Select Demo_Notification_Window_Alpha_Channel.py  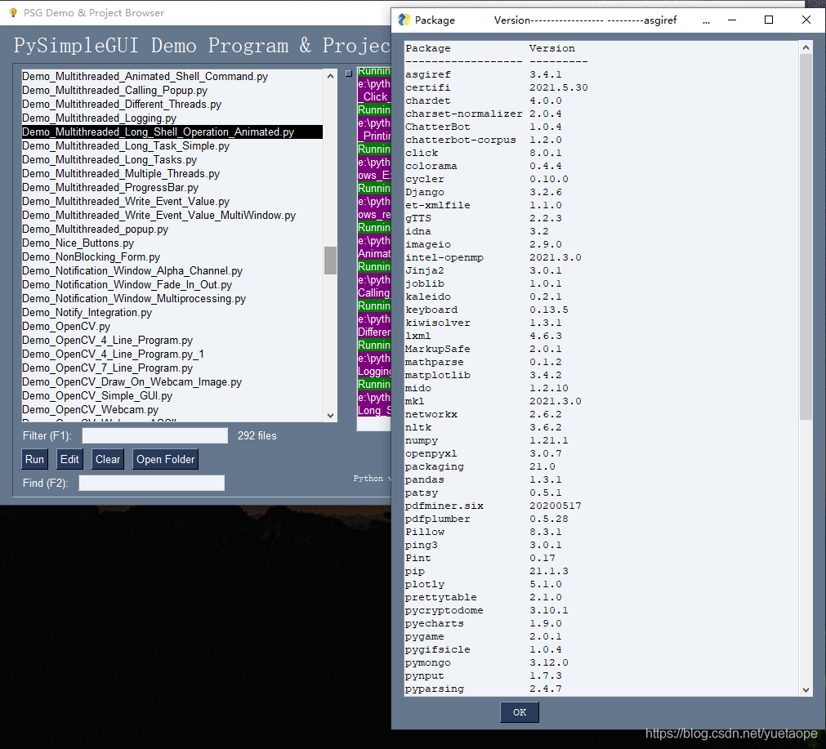point(172,270)
